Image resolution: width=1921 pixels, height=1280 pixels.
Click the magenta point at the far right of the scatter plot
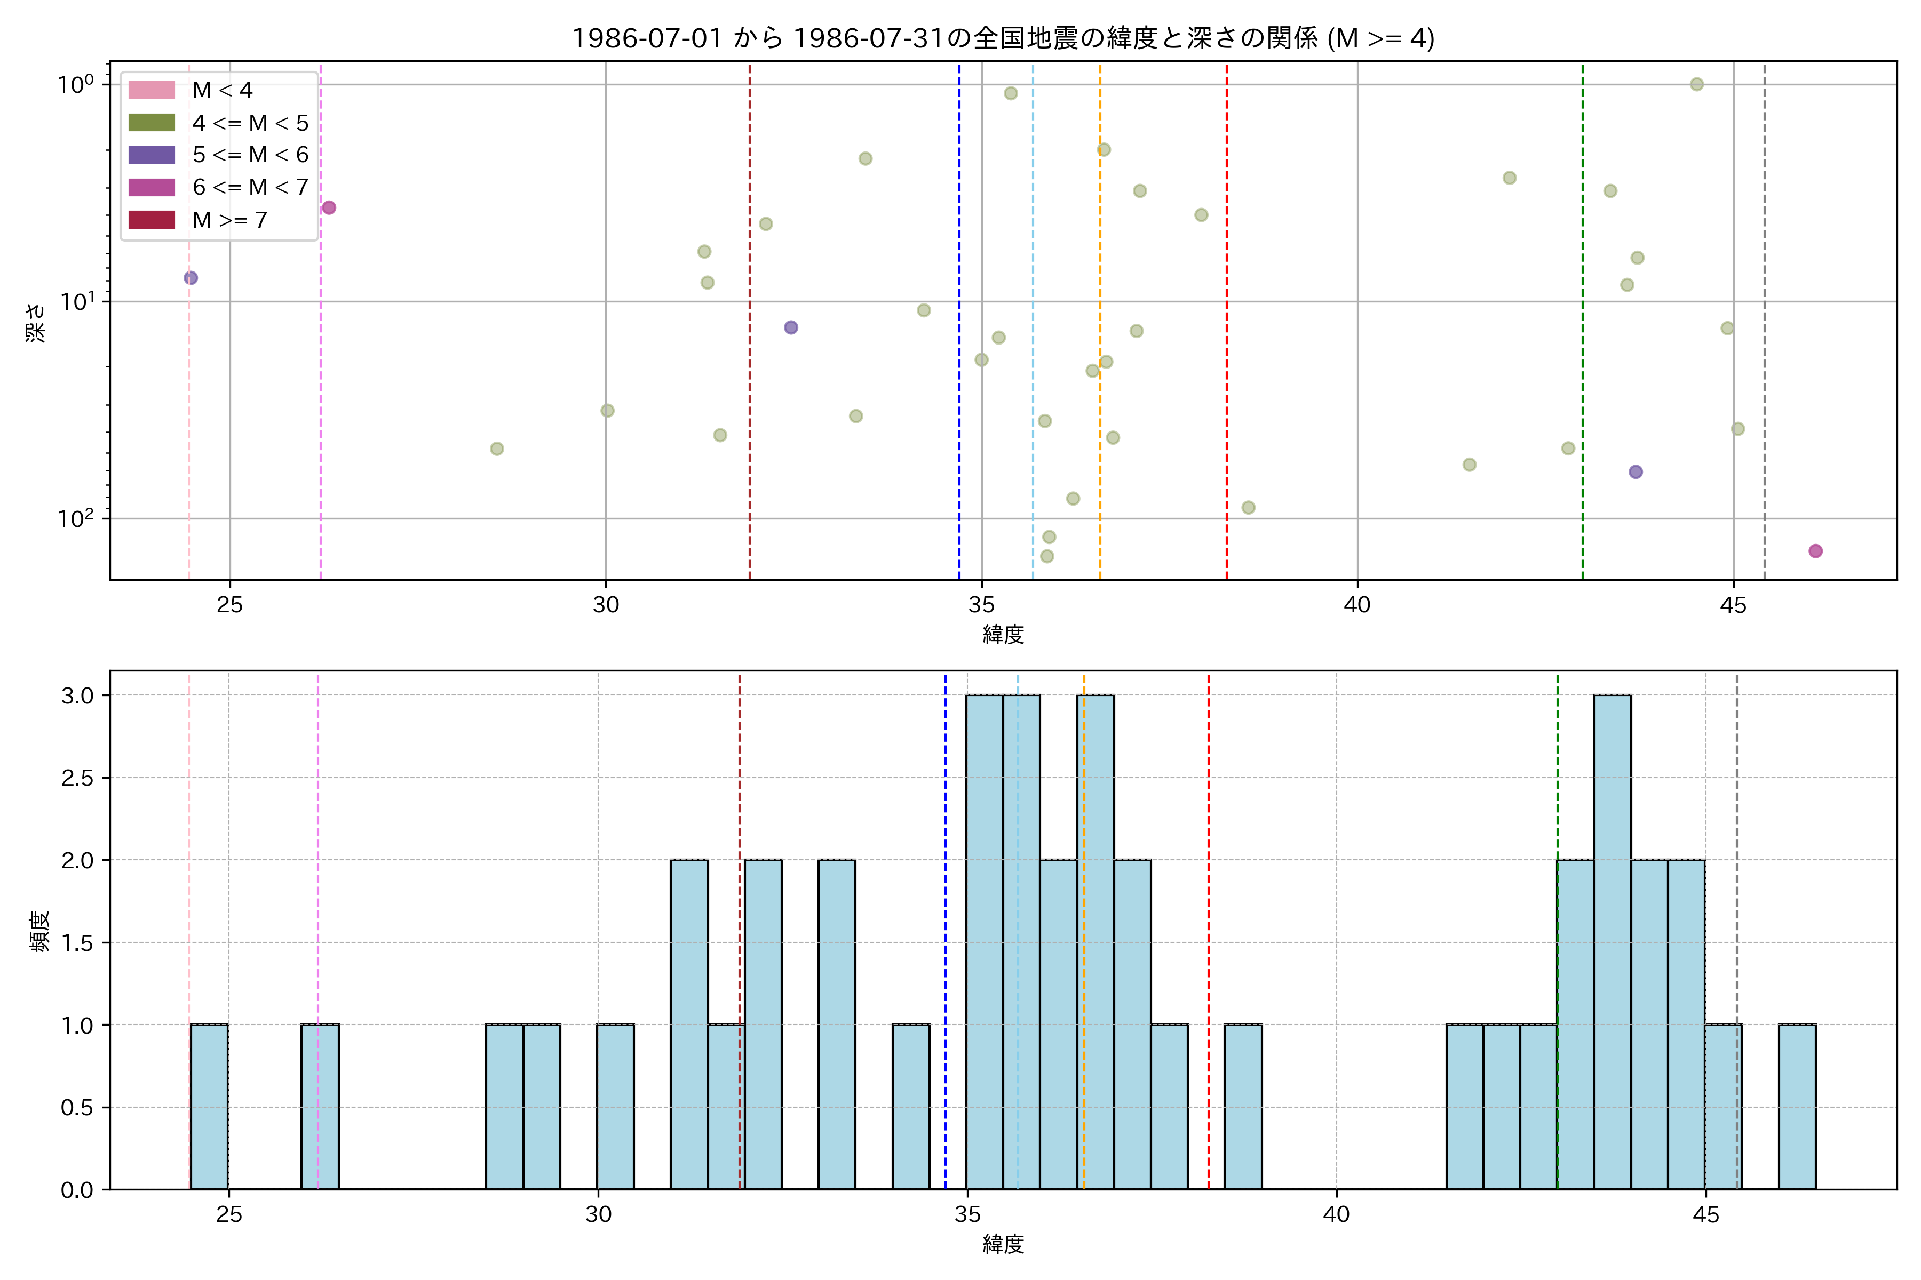click(x=1815, y=551)
